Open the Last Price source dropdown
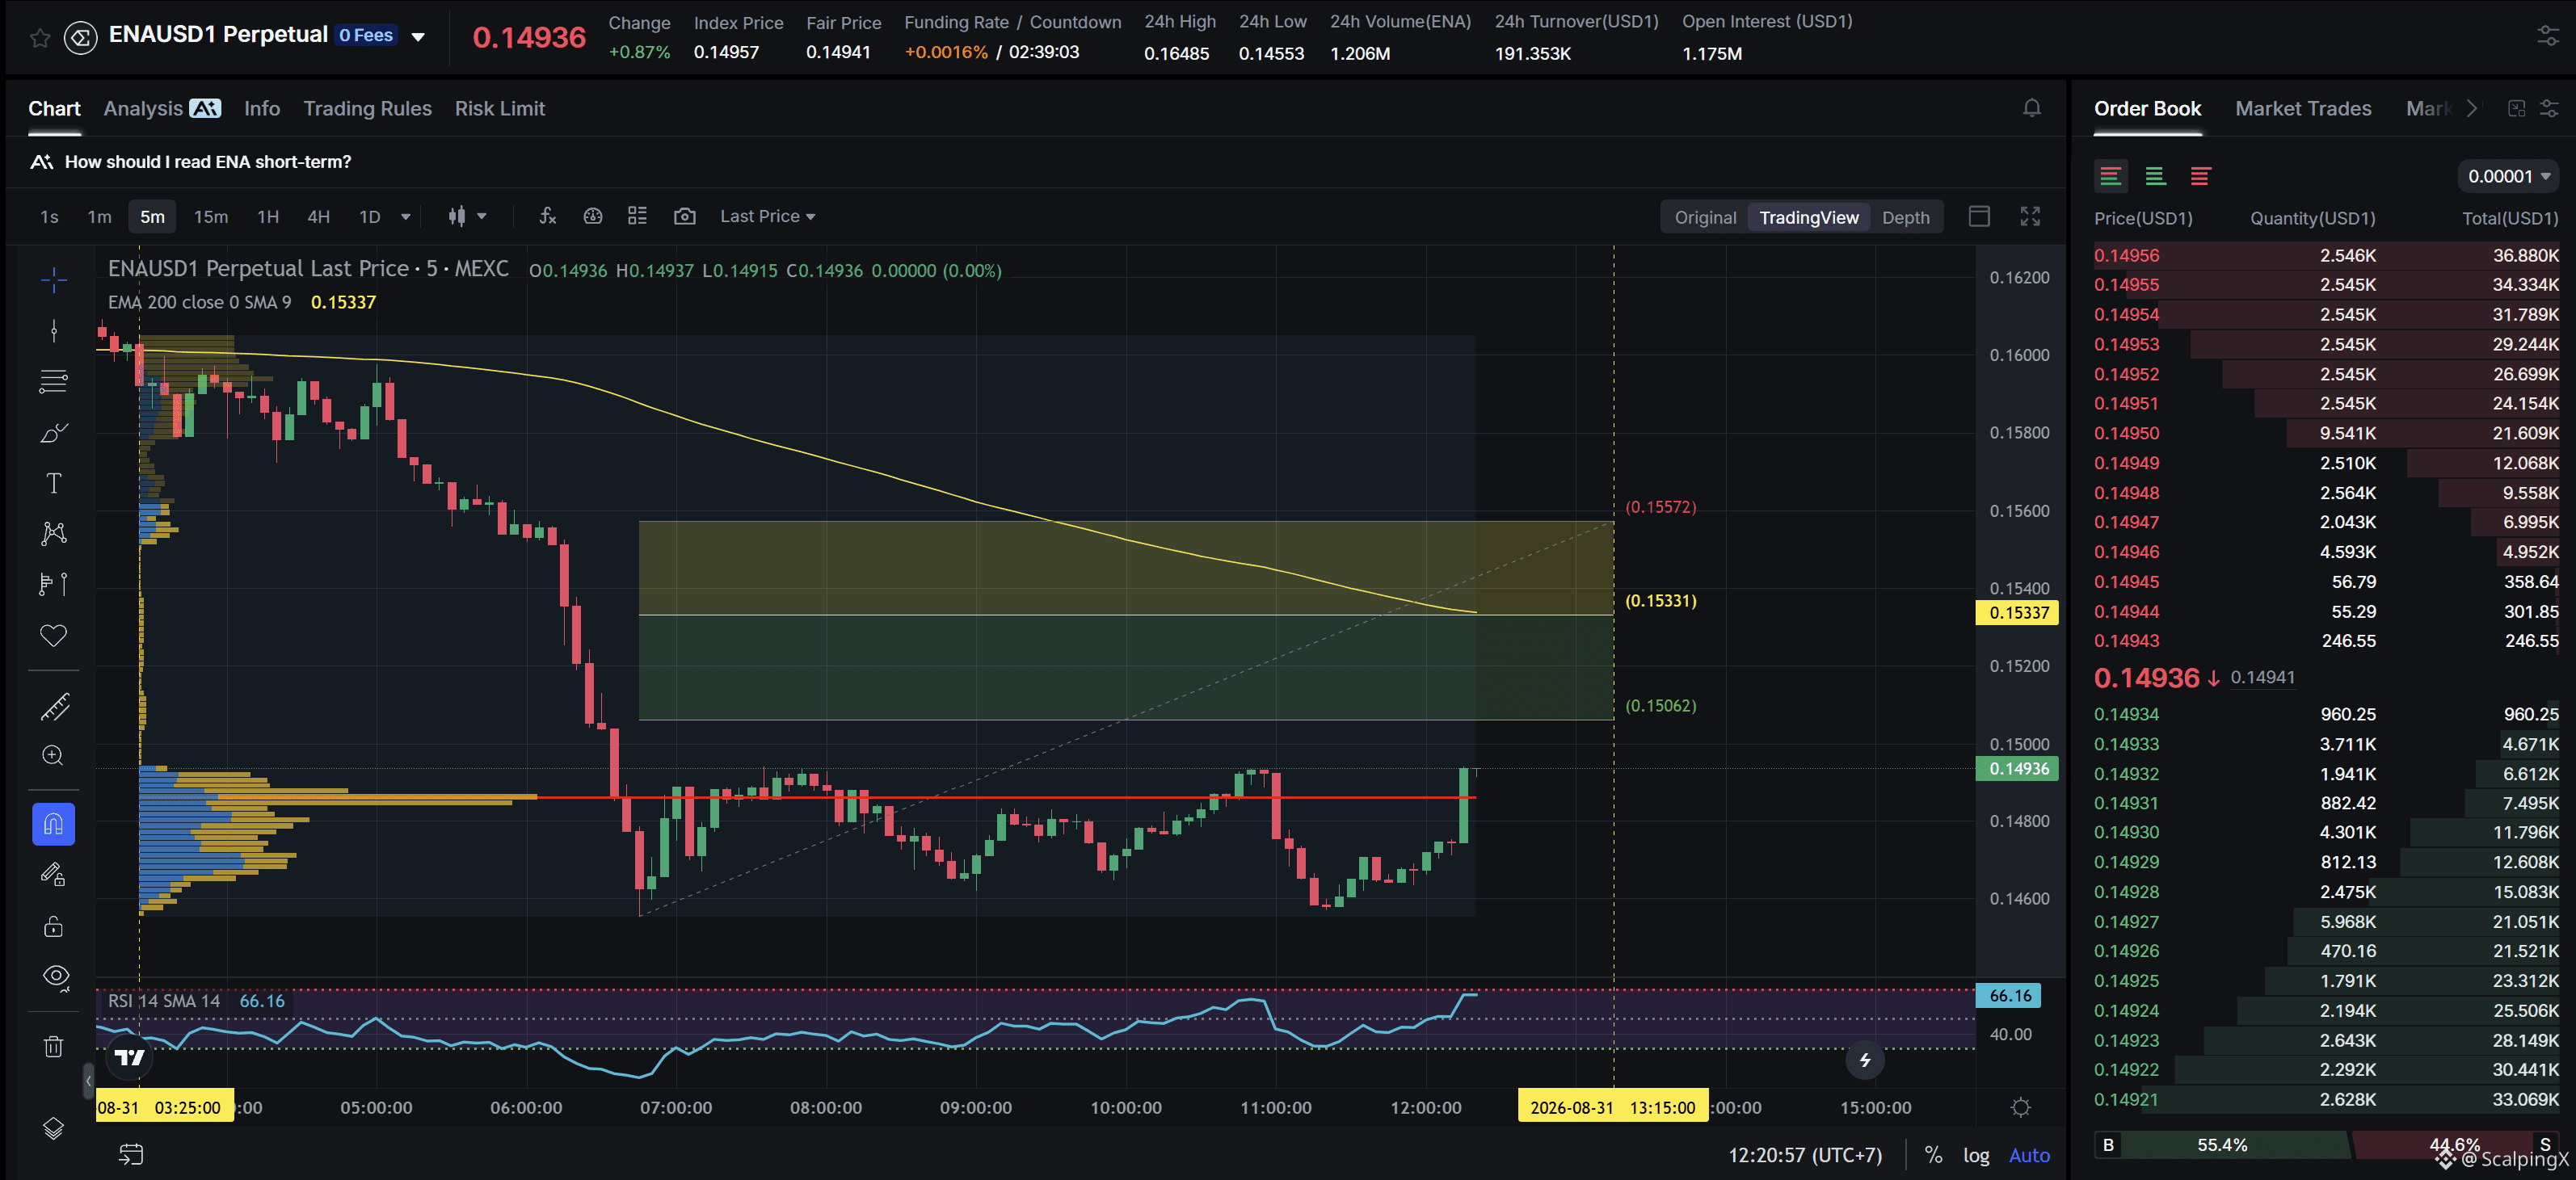Viewport: 2576px width, 1180px height. [x=767, y=216]
